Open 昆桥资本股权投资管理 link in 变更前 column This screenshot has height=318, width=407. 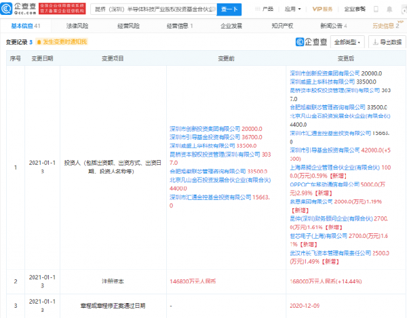(x=214, y=155)
